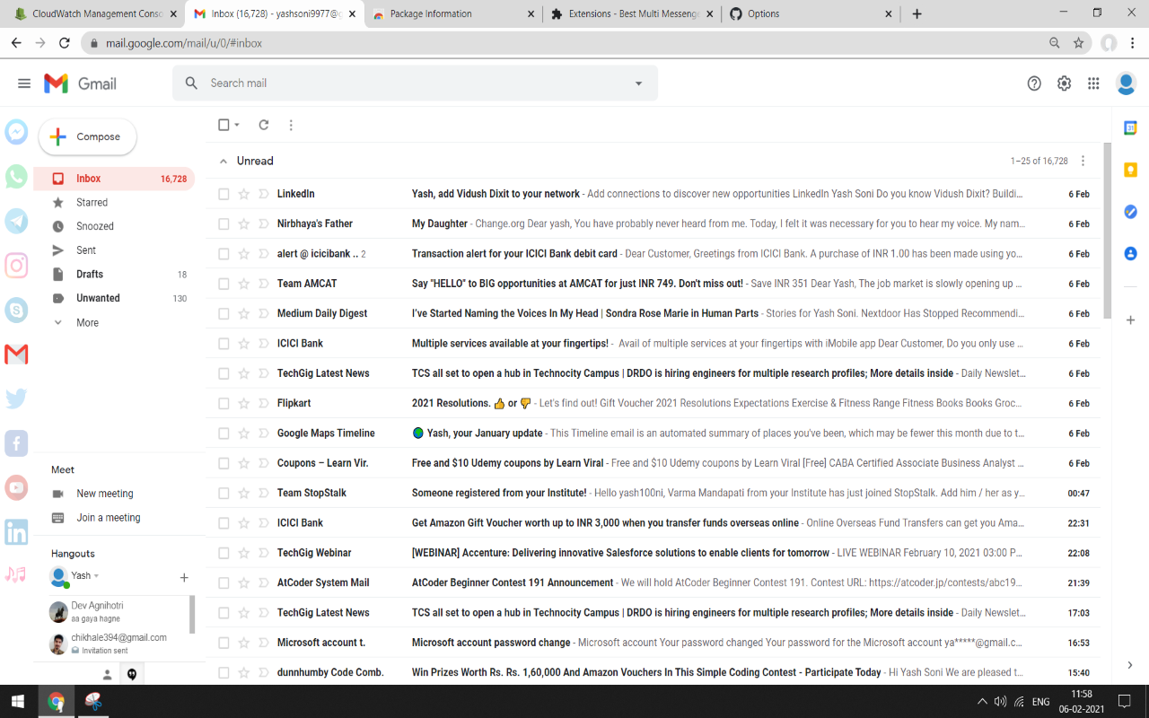The image size is (1149, 718).
Task: Open Telegram icon in the side panel
Action: [16, 221]
